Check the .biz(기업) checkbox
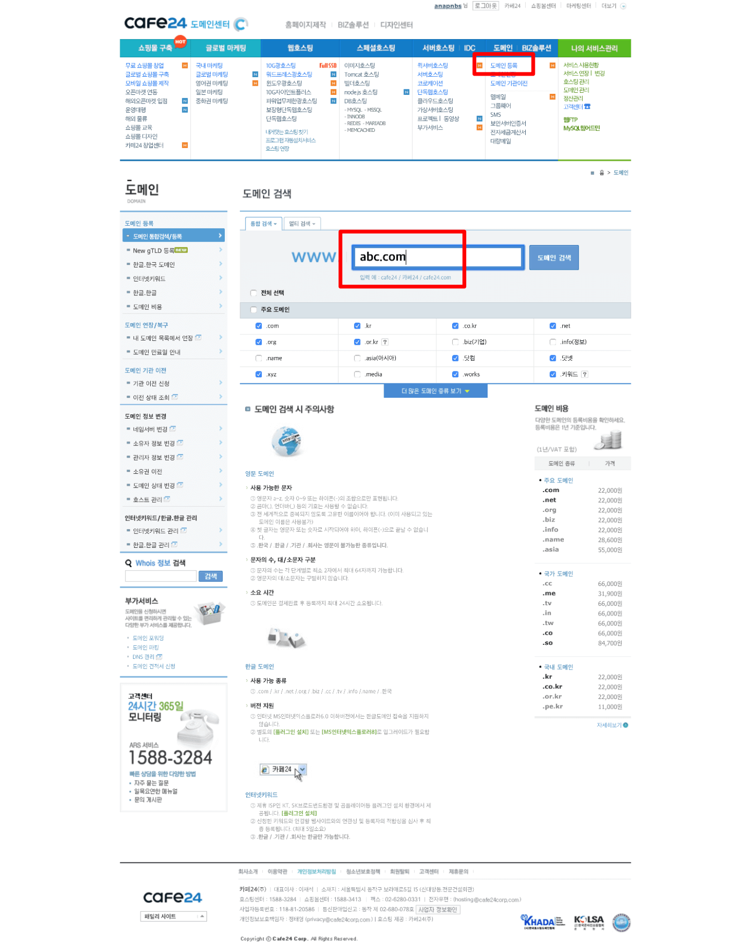The image size is (751, 944). 455,342
